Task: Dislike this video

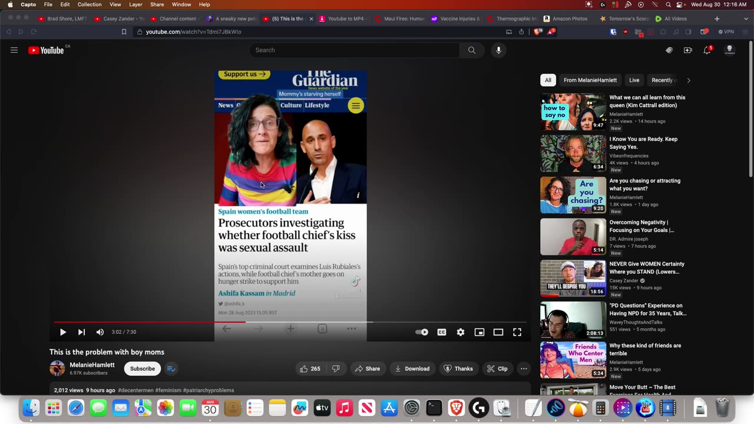Action: click(x=336, y=369)
